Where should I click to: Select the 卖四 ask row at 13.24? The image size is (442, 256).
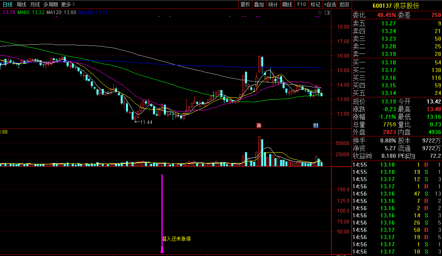[397, 31]
